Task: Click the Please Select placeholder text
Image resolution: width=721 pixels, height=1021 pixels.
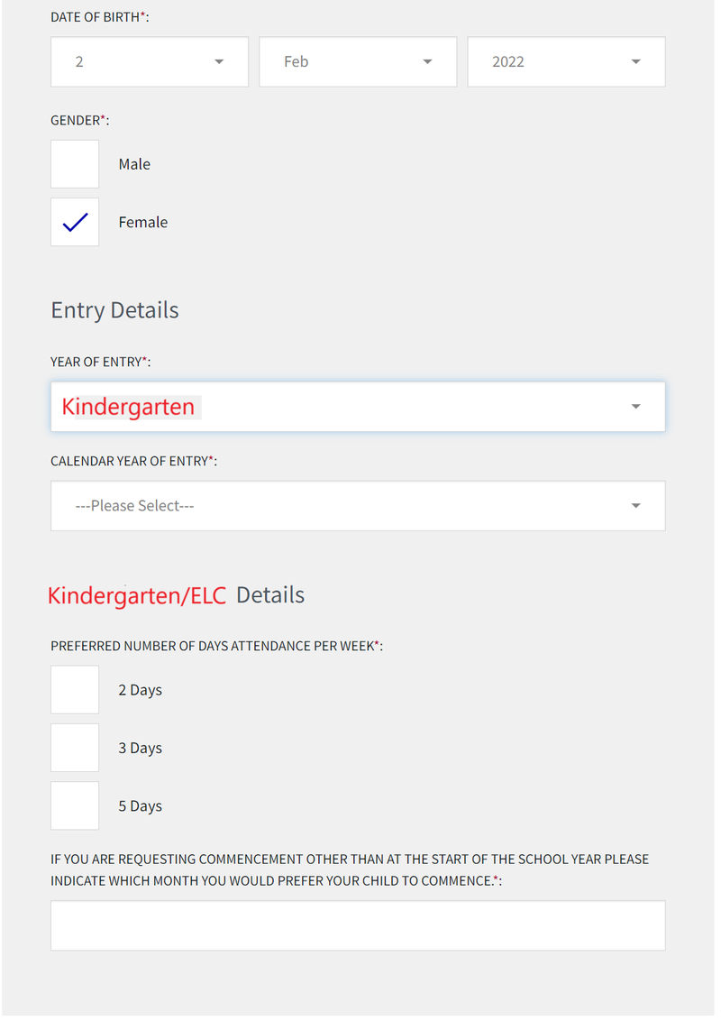Action: pyautogui.click(x=135, y=505)
